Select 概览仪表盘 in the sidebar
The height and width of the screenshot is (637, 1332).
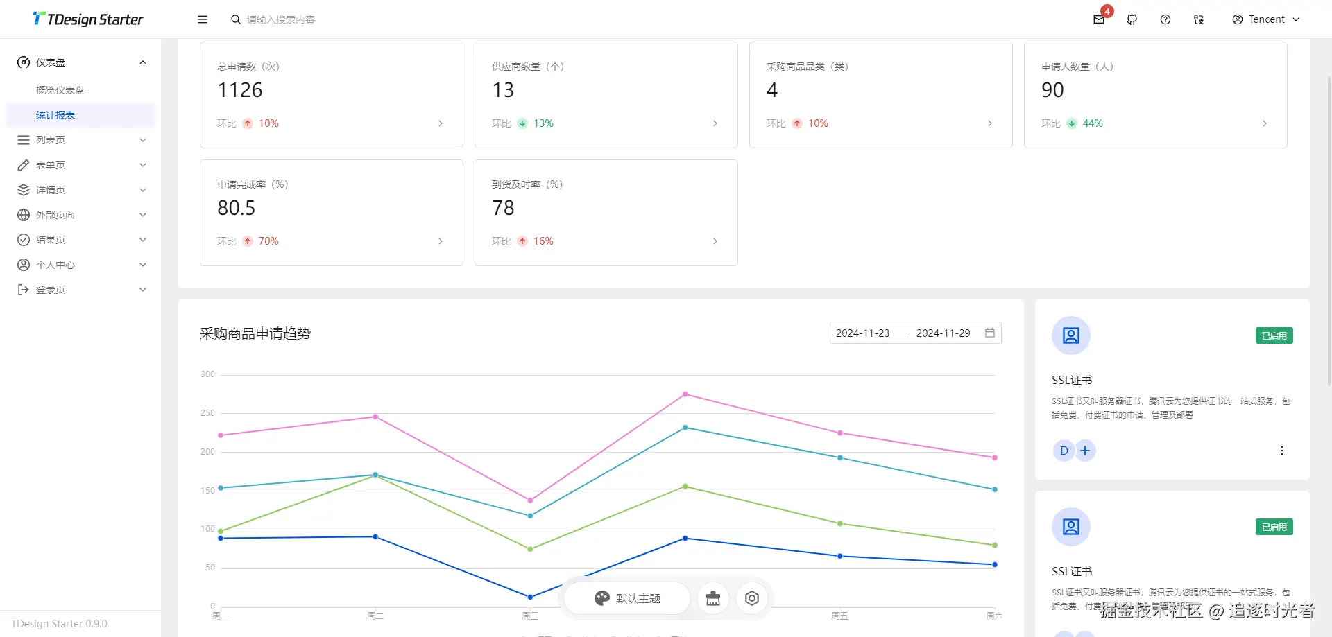pos(60,90)
